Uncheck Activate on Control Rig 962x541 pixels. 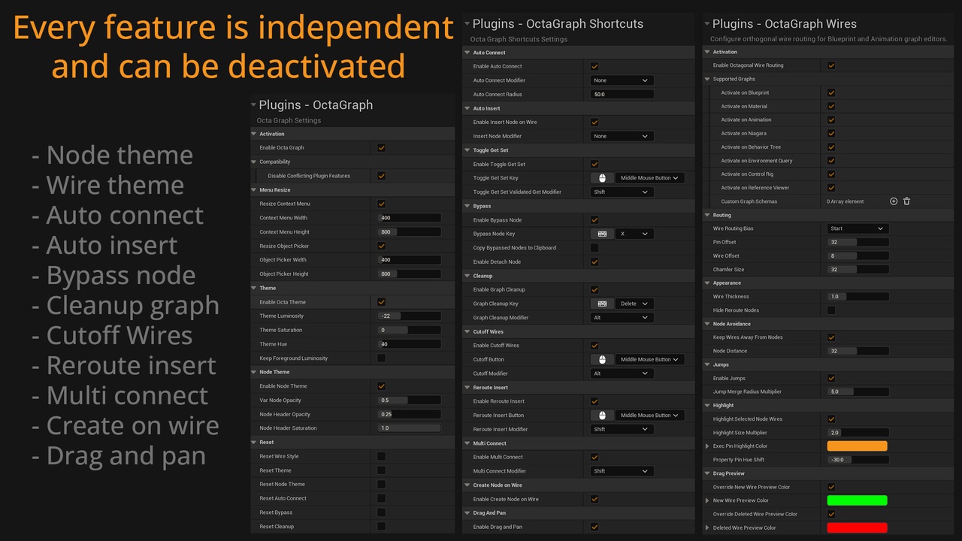point(831,174)
